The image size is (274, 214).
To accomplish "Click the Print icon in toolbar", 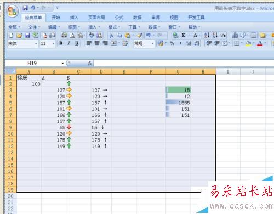I will (x=64, y=35).
